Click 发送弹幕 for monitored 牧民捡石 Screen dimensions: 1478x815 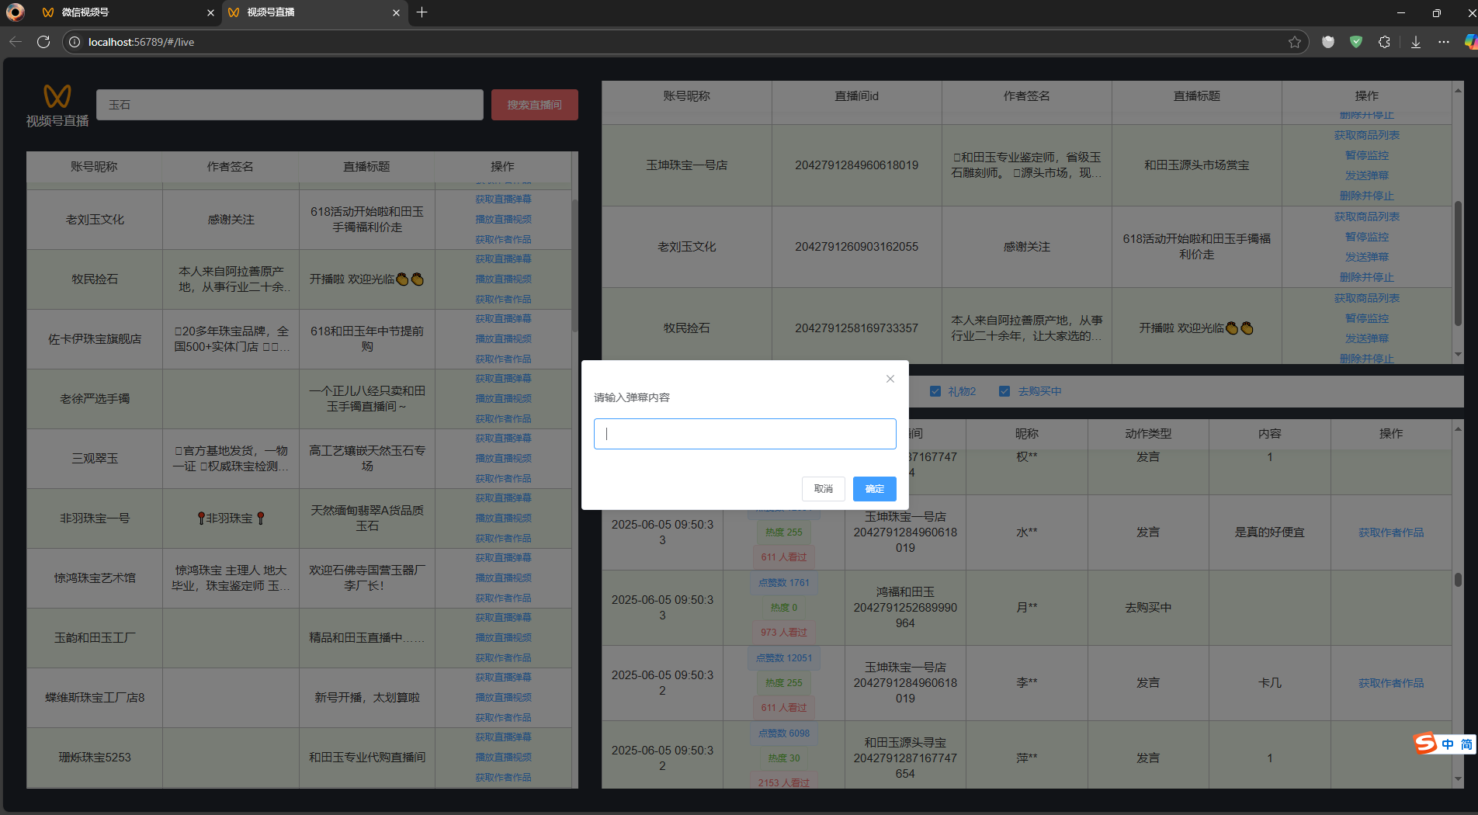coord(1366,338)
